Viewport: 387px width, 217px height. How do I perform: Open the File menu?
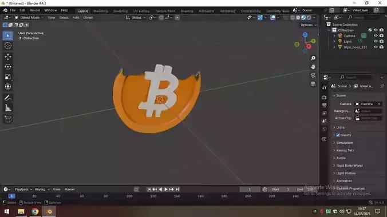point(13,10)
